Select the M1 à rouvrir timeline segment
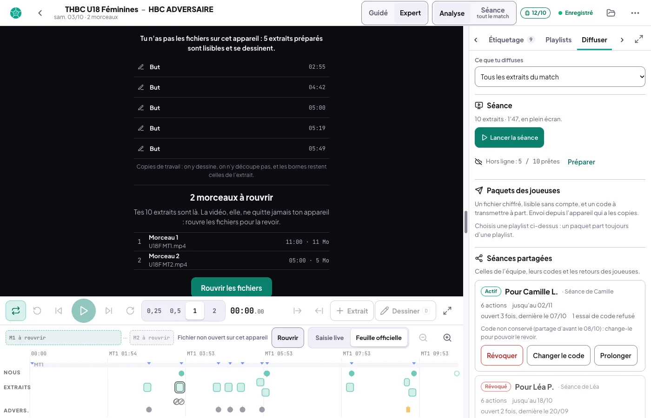The height and width of the screenshot is (418, 651). tap(63, 338)
